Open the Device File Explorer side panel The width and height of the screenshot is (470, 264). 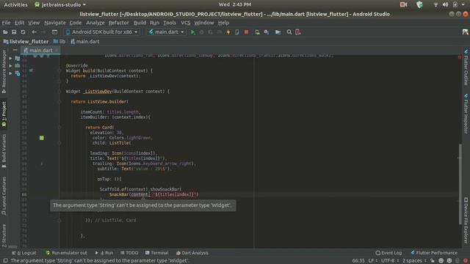tap(466, 220)
